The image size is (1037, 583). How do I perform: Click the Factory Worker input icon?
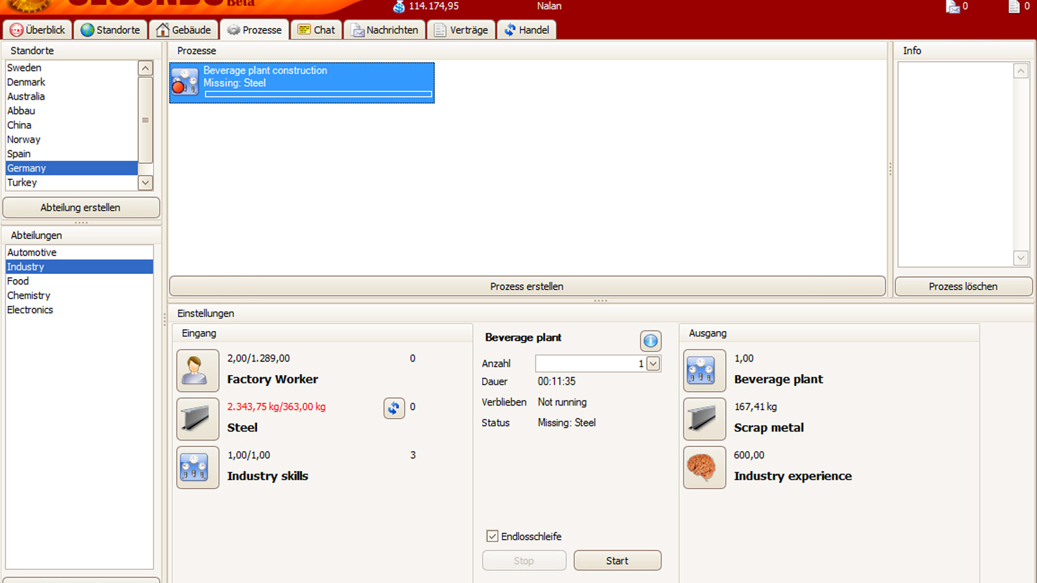(198, 371)
